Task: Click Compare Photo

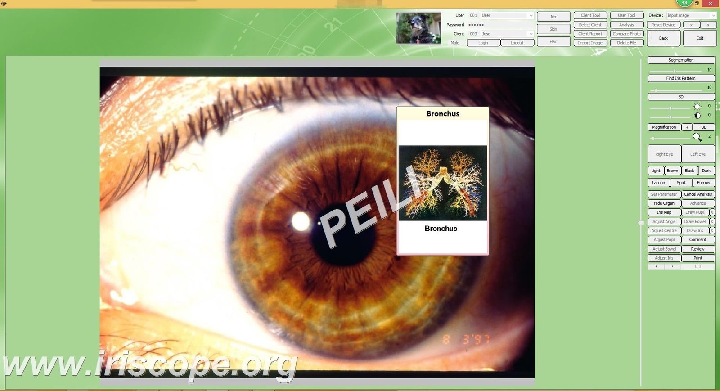Action: pyautogui.click(x=626, y=34)
